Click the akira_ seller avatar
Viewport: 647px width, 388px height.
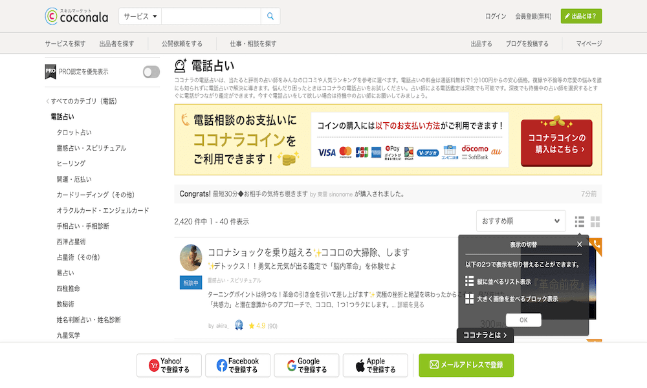pyautogui.click(x=191, y=258)
